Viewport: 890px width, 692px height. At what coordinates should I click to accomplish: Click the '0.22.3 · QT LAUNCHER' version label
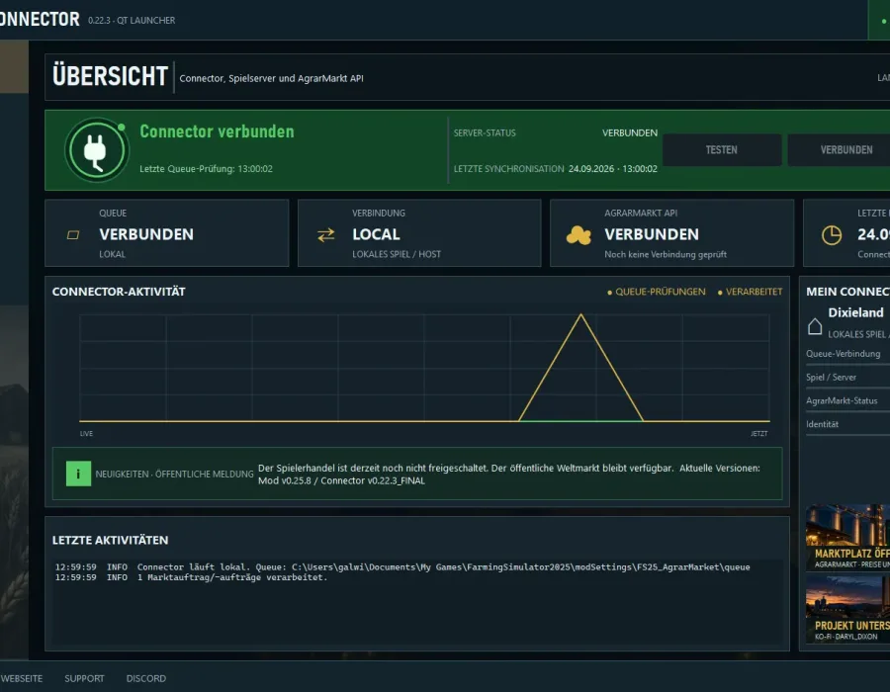[x=132, y=21]
